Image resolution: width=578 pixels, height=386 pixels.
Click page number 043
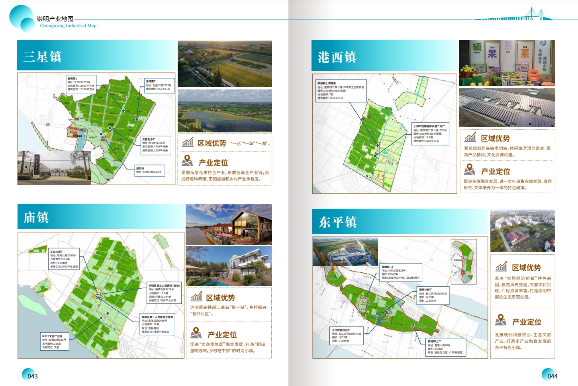[x=32, y=376]
